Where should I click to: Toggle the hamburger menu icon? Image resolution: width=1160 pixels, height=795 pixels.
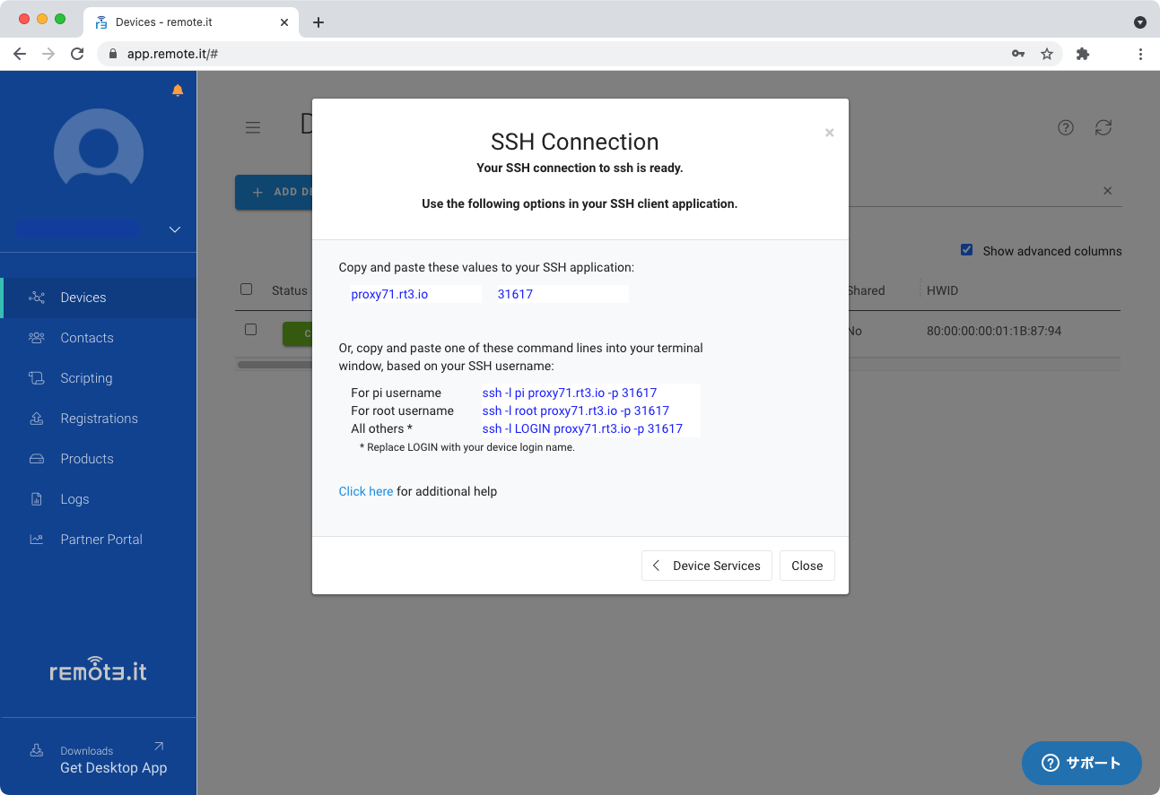click(x=253, y=128)
